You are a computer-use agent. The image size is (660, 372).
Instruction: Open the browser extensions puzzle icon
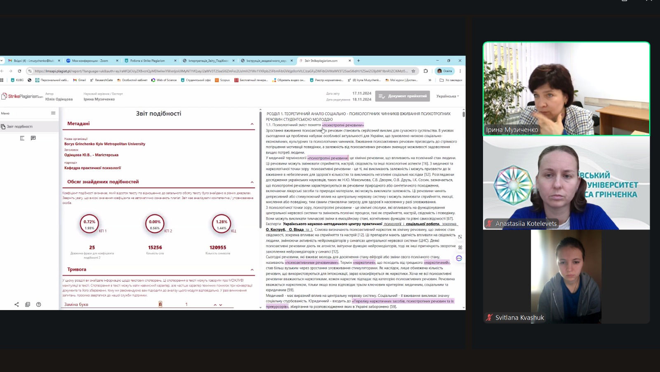tap(426, 71)
